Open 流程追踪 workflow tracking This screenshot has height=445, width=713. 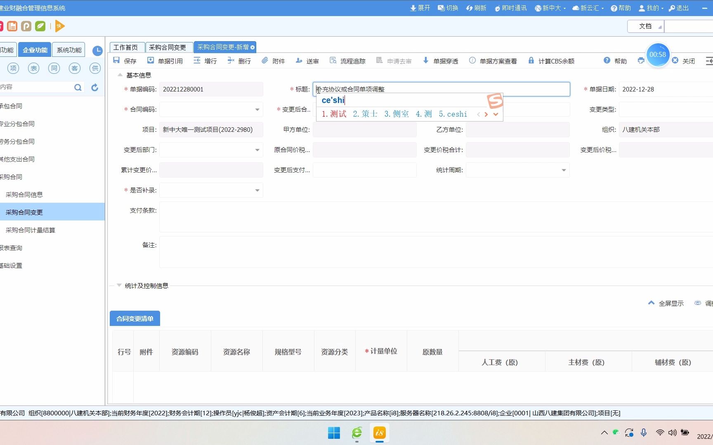pyautogui.click(x=347, y=61)
